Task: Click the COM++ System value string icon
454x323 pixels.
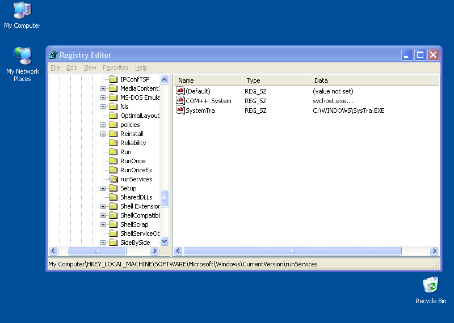Action: coord(180,101)
